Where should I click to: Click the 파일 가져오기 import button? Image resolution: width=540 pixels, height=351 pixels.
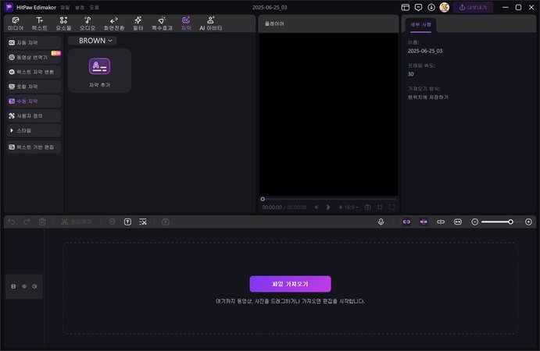290,284
